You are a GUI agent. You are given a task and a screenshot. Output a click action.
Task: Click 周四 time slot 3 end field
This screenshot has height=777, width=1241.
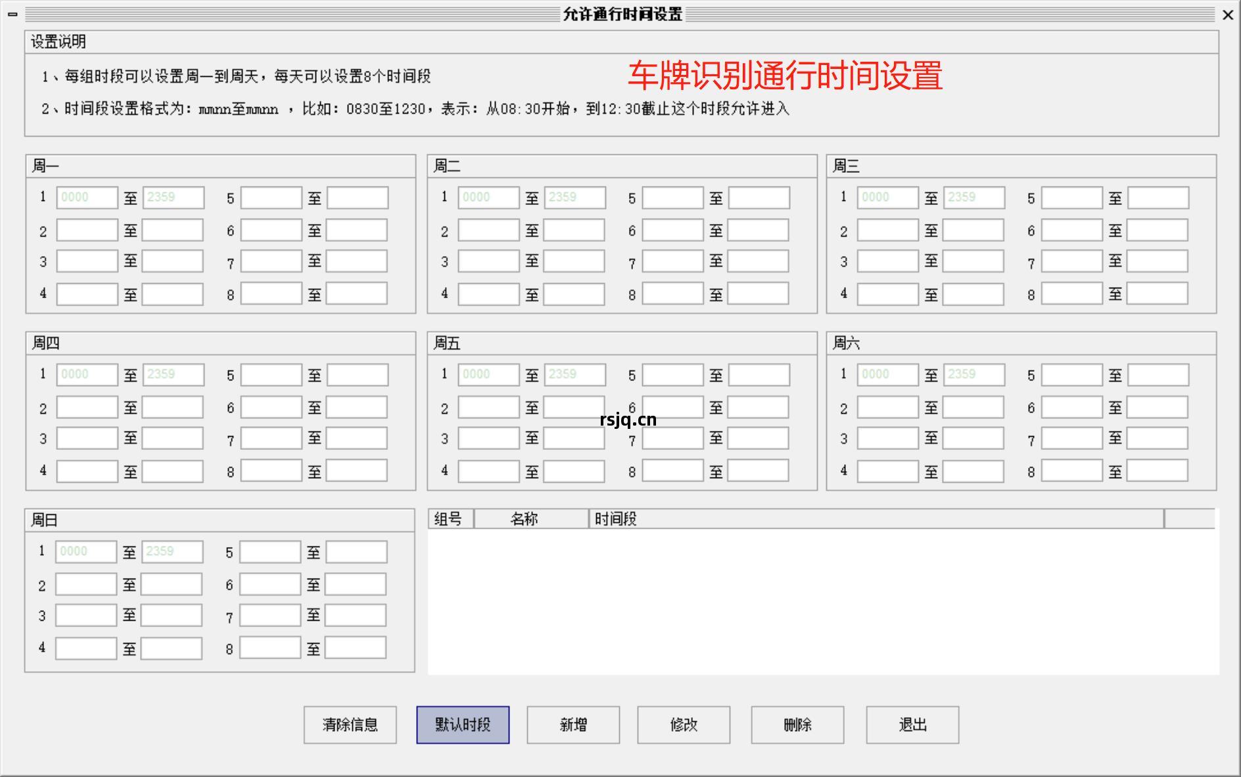pos(174,438)
